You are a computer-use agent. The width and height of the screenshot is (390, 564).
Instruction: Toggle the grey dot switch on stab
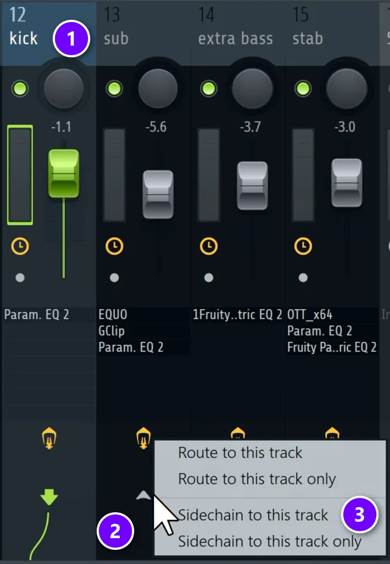[303, 278]
